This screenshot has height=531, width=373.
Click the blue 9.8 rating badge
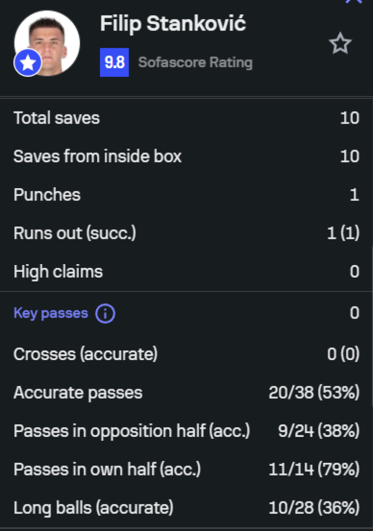point(114,63)
